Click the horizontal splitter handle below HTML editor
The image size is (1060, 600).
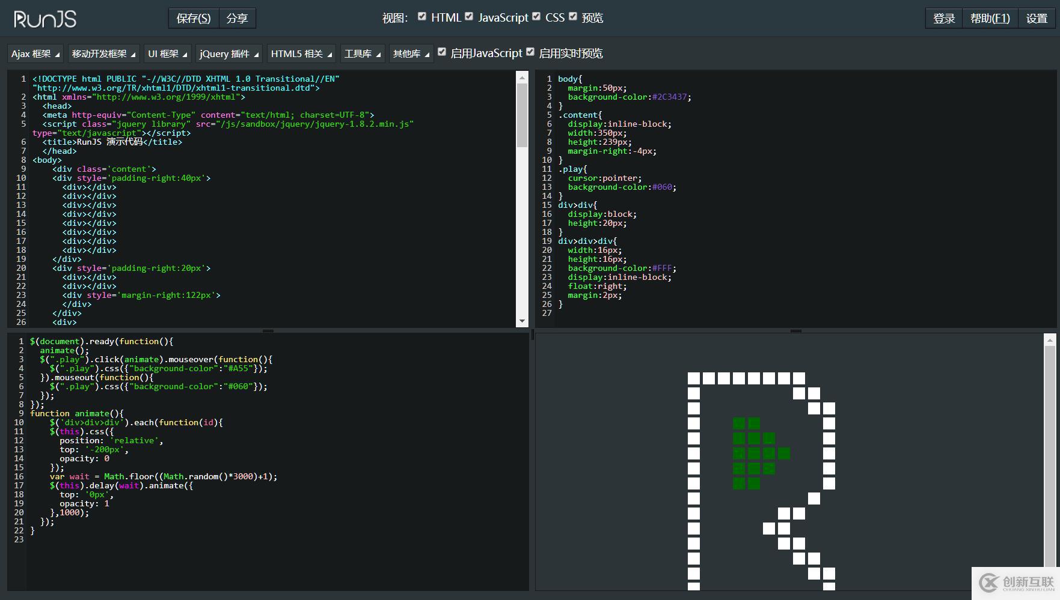268,331
